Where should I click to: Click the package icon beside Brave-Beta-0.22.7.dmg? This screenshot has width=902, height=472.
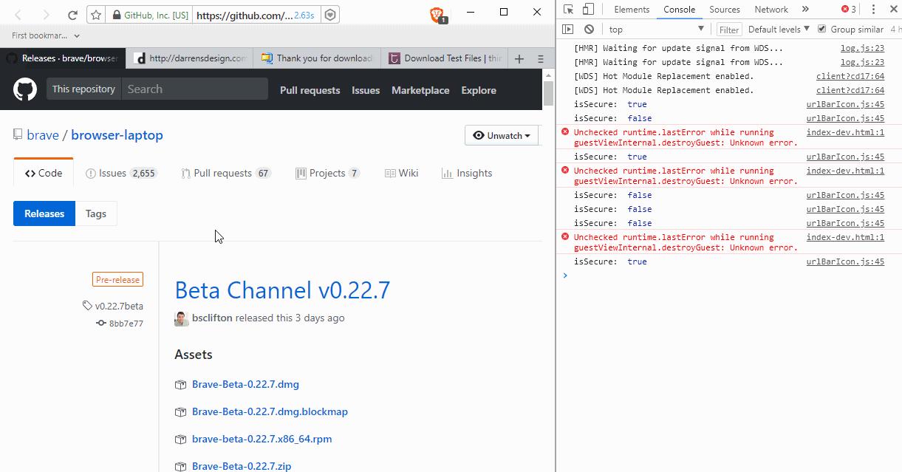pyautogui.click(x=180, y=385)
